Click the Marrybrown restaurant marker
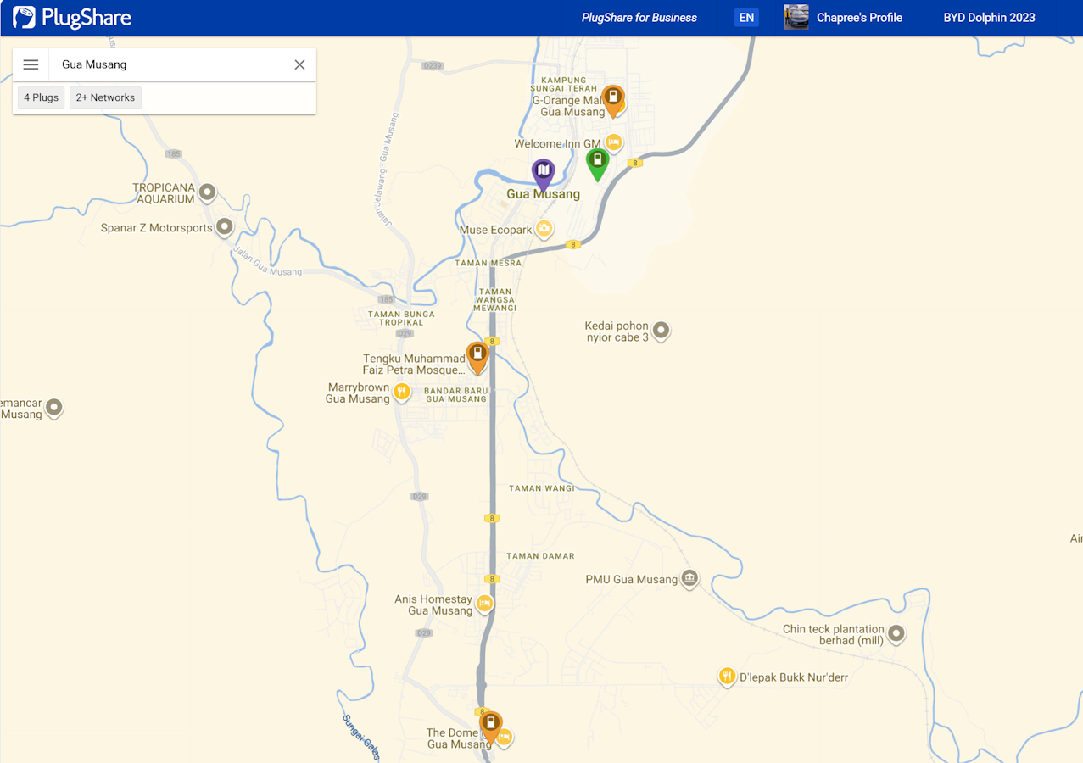 [x=402, y=392]
